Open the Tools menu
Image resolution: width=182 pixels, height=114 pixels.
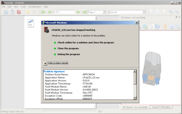pos(23,7)
